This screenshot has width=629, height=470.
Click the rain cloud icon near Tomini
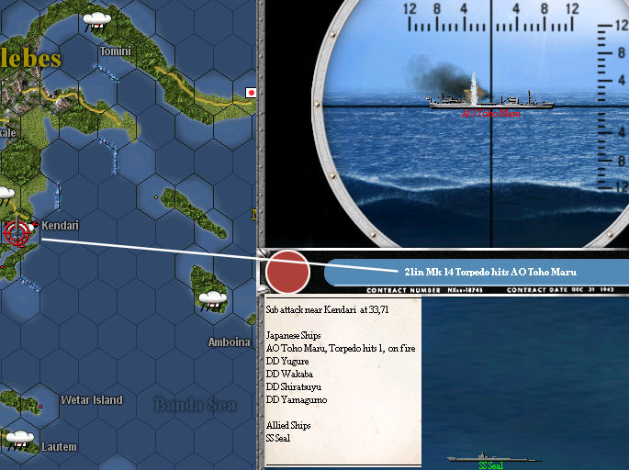tap(96, 22)
